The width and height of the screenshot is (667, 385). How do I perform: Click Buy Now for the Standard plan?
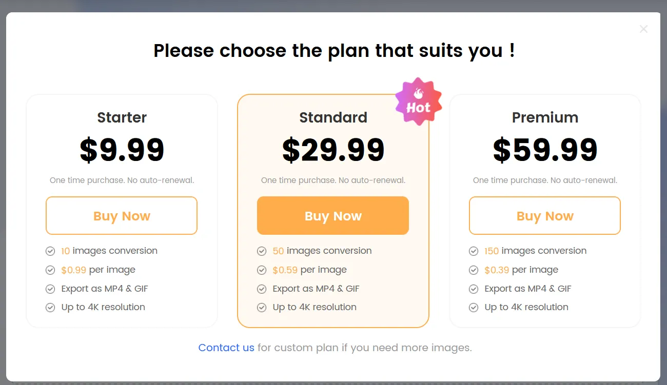tap(332, 215)
